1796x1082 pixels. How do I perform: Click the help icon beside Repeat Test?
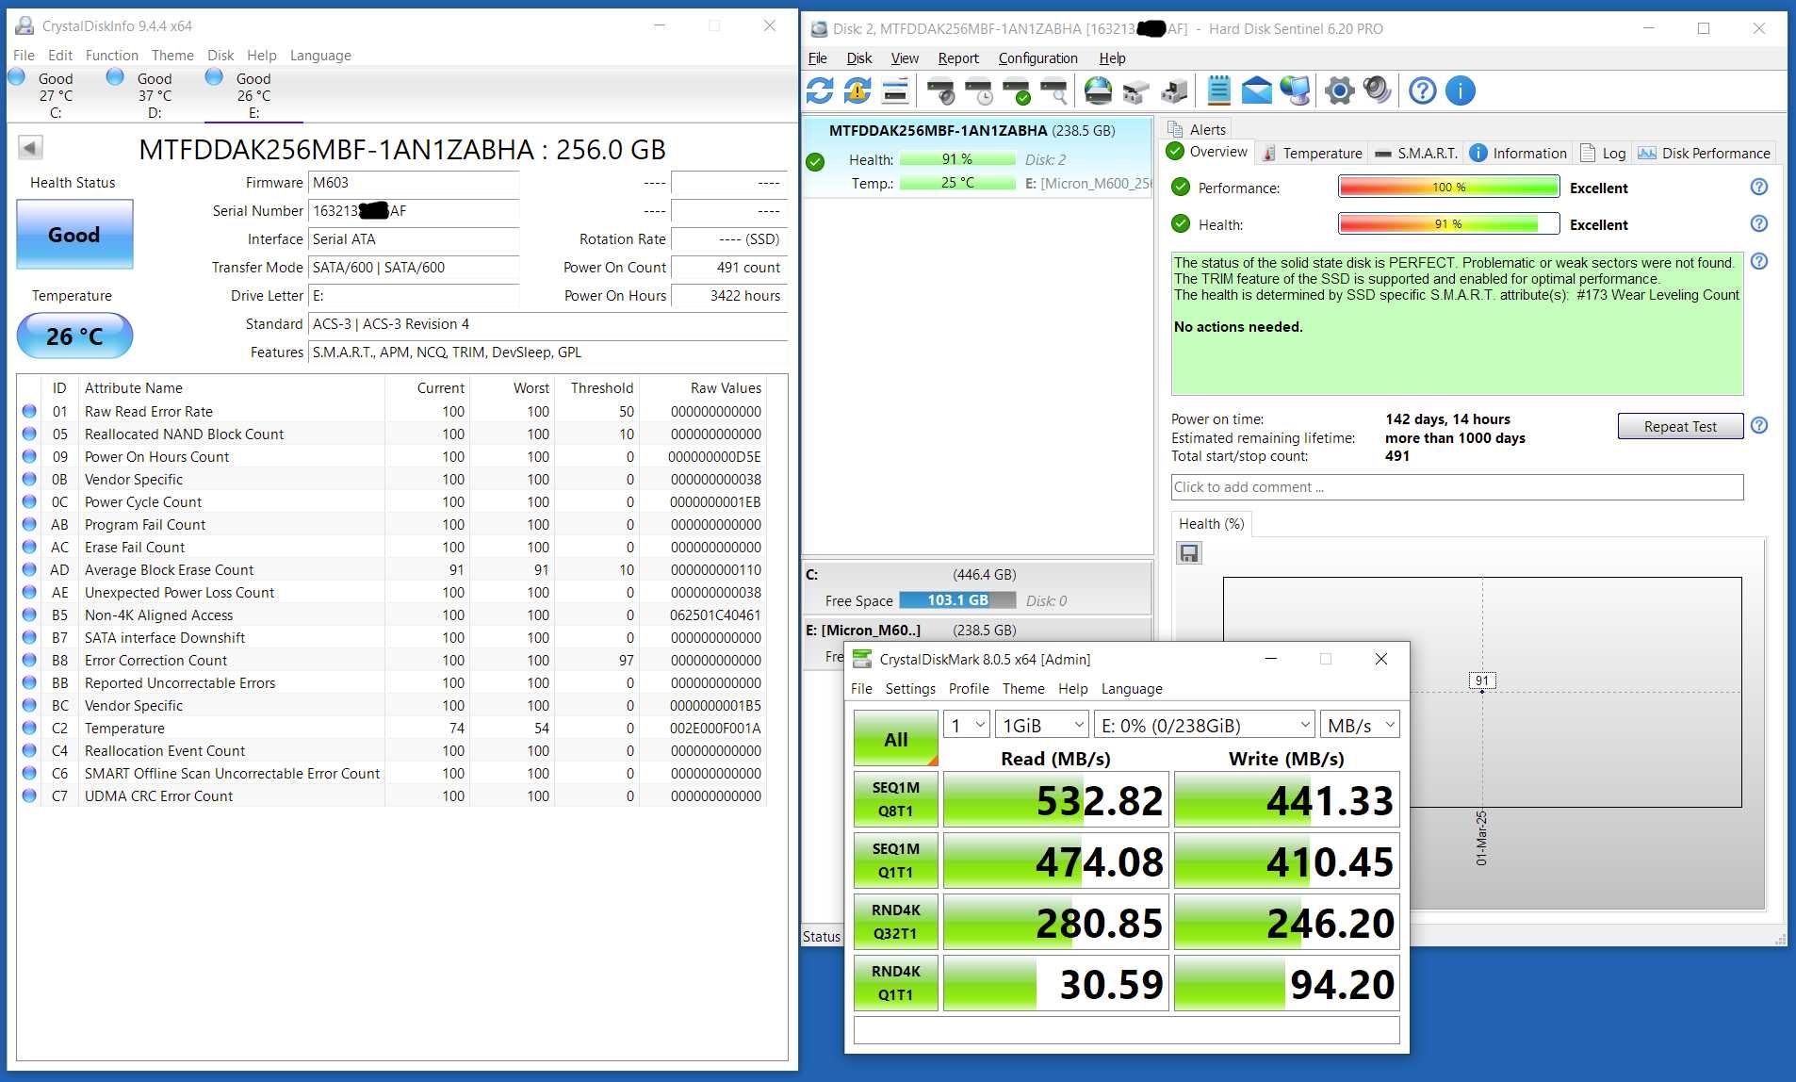coord(1758,425)
